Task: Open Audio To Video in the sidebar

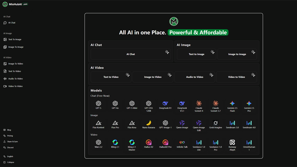Action: point(13,78)
